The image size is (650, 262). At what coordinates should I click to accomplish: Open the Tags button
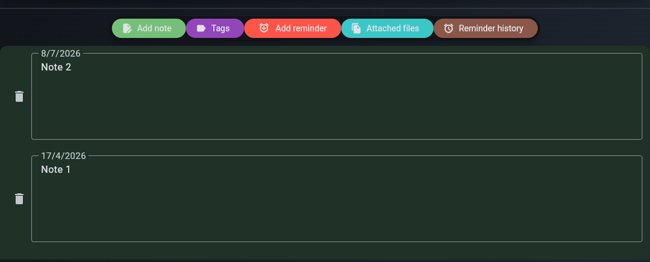point(214,28)
